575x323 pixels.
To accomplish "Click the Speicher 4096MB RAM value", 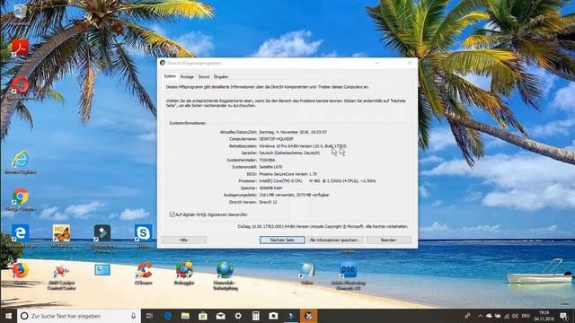I will [x=270, y=188].
